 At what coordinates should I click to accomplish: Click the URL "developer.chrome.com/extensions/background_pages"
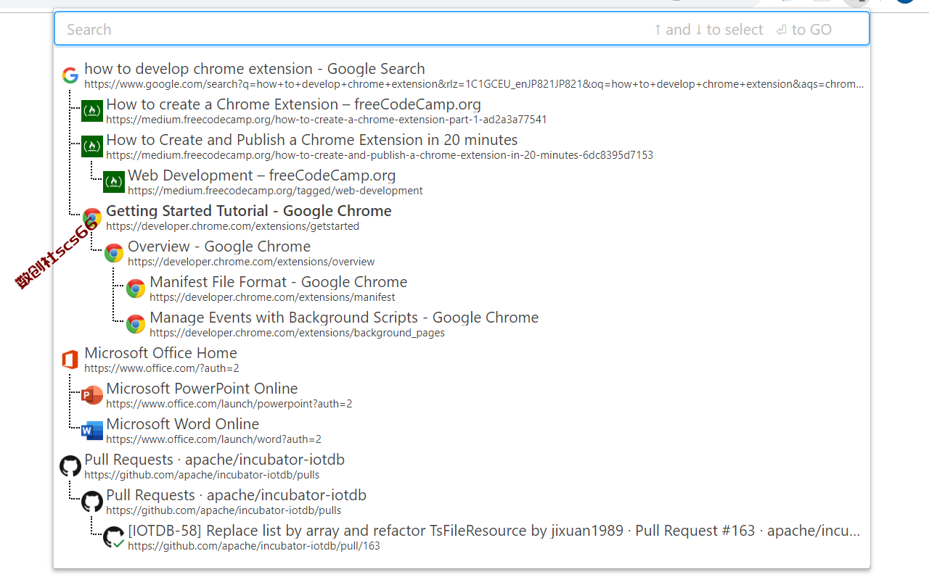click(297, 333)
